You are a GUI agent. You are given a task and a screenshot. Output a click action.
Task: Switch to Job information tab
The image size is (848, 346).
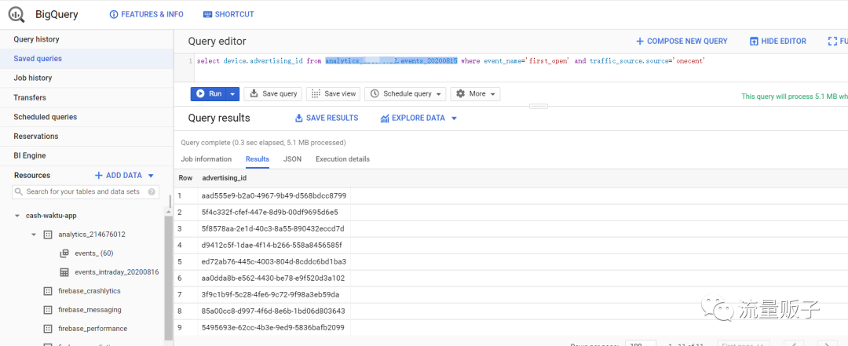[206, 159]
